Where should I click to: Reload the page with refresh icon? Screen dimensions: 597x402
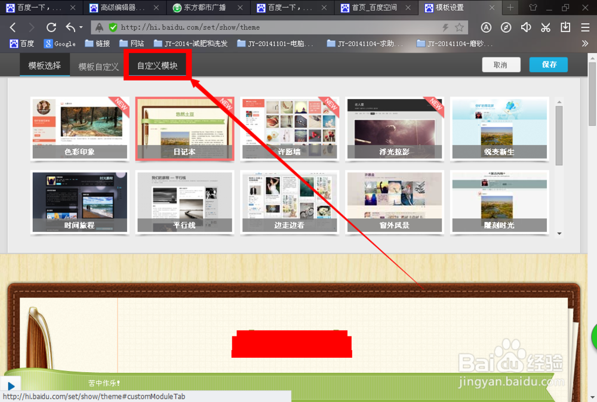(51, 27)
